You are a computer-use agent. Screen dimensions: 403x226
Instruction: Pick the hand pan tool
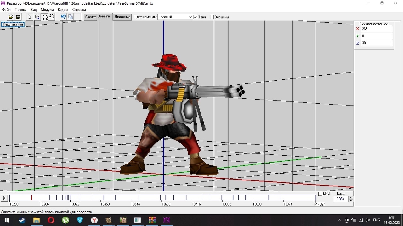tap(52, 17)
